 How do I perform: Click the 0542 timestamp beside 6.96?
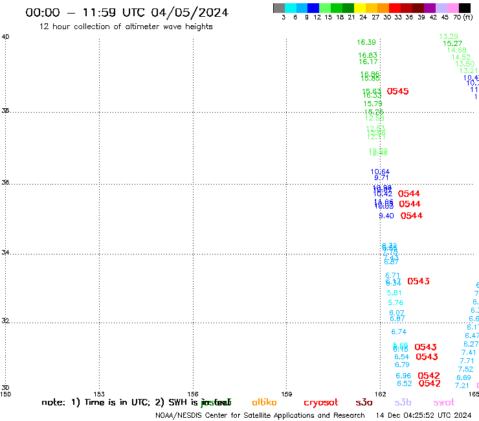[429, 376]
